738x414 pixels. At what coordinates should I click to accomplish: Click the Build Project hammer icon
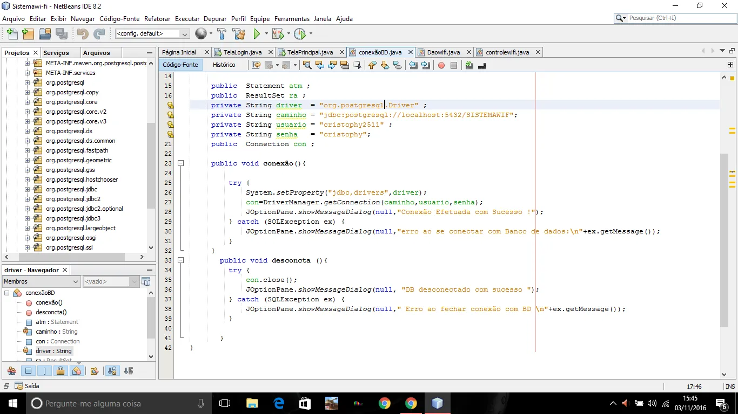coord(222,34)
